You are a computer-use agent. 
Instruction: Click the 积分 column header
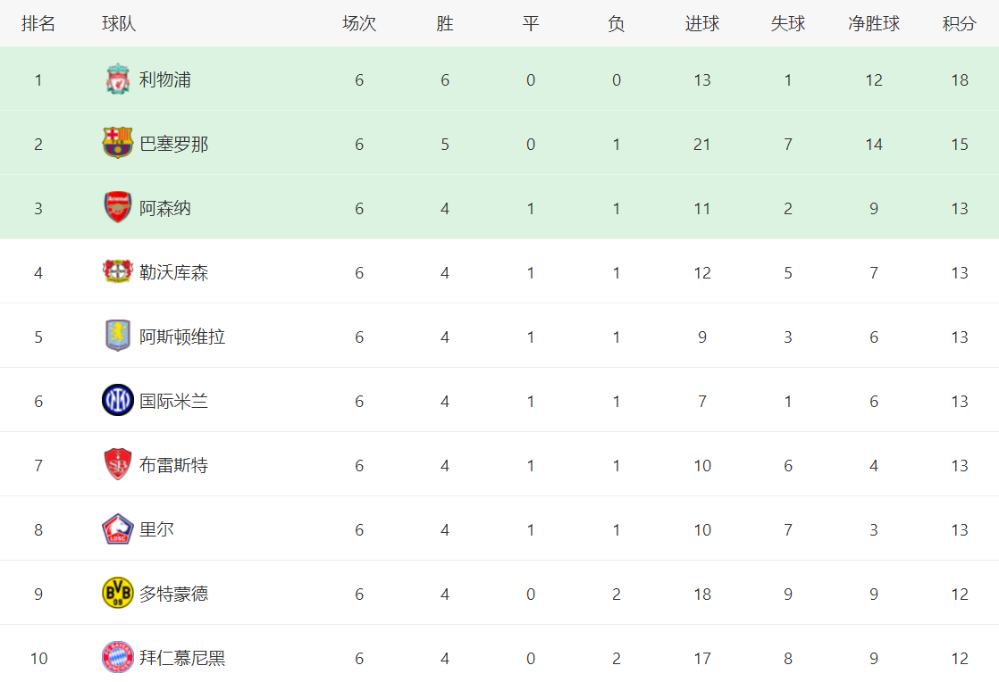959,24
